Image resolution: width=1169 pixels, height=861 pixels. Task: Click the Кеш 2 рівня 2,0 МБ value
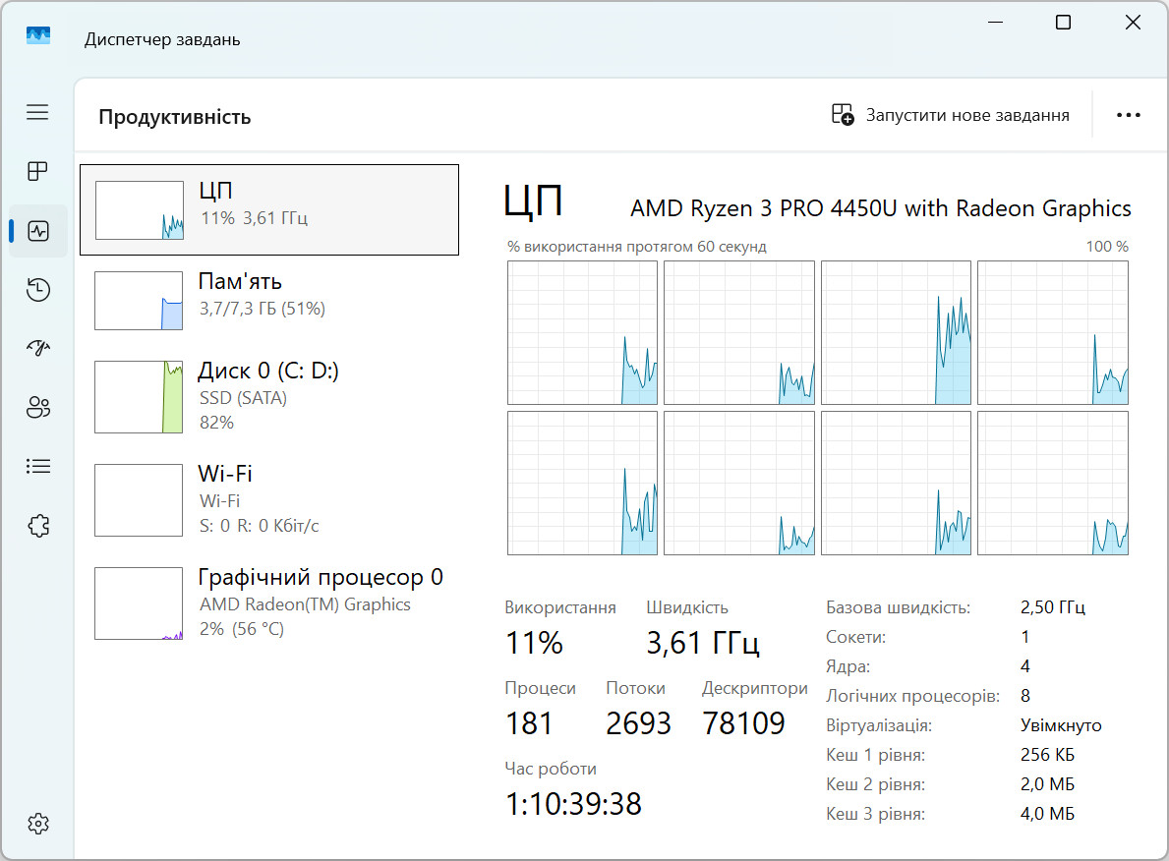point(1047,784)
